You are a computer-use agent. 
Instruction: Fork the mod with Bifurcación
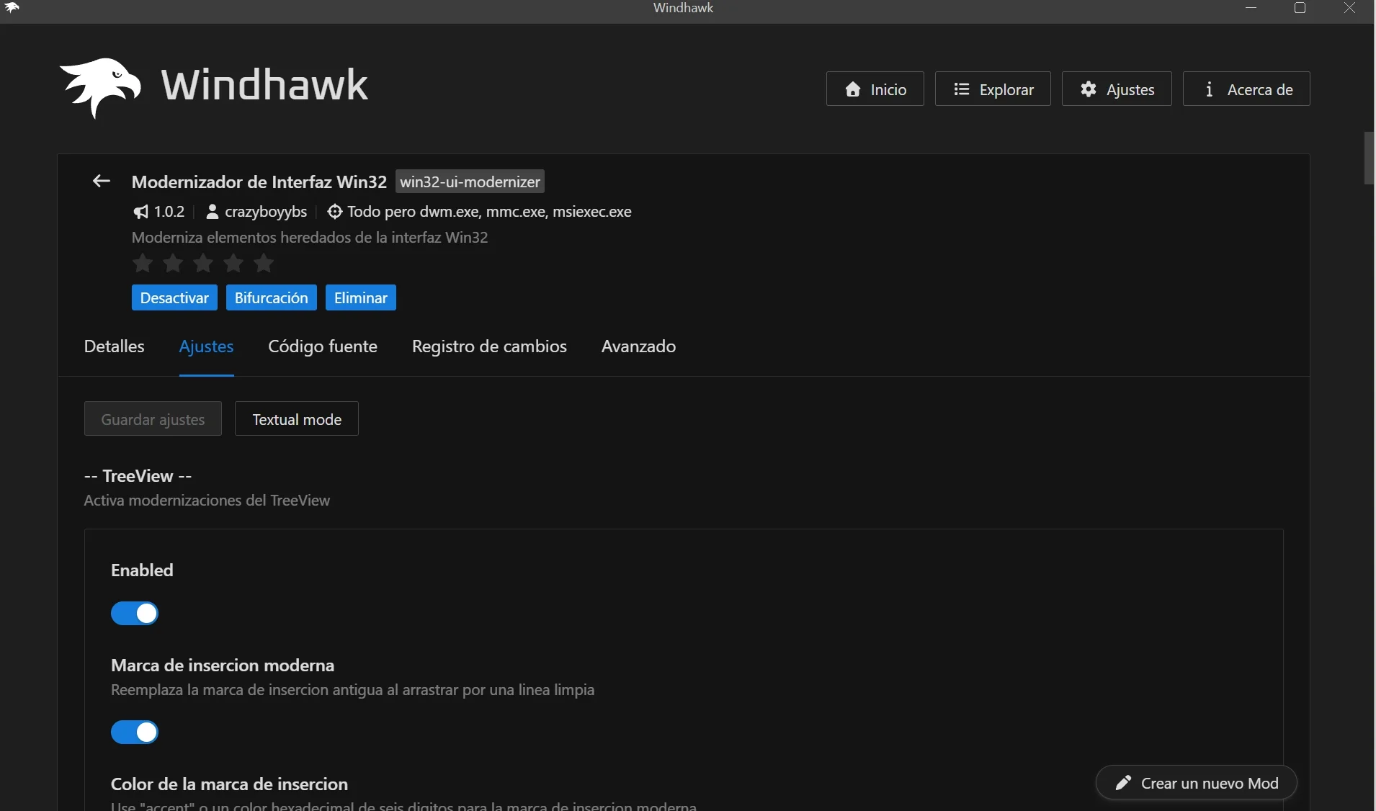(x=272, y=297)
